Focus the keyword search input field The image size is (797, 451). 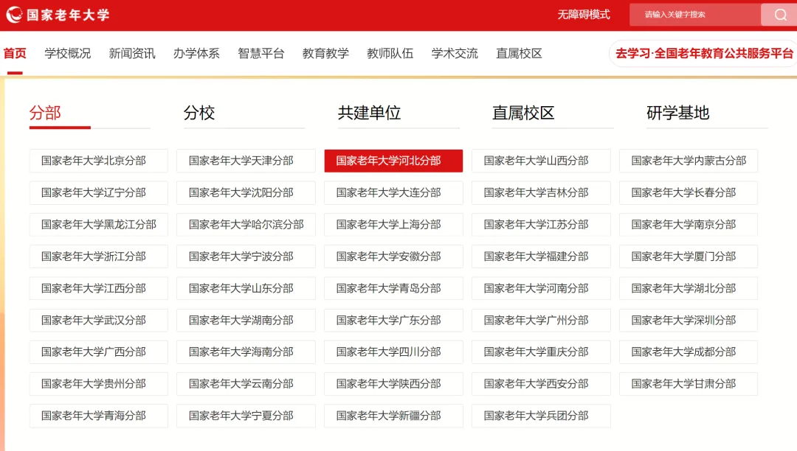tap(695, 15)
